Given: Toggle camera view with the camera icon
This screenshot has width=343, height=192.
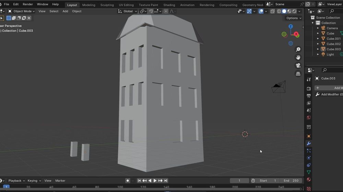Looking at the screenshot, I should [298, 65].
